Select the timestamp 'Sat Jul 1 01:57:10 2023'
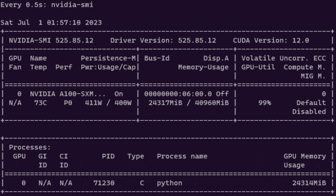 [51, 23]
